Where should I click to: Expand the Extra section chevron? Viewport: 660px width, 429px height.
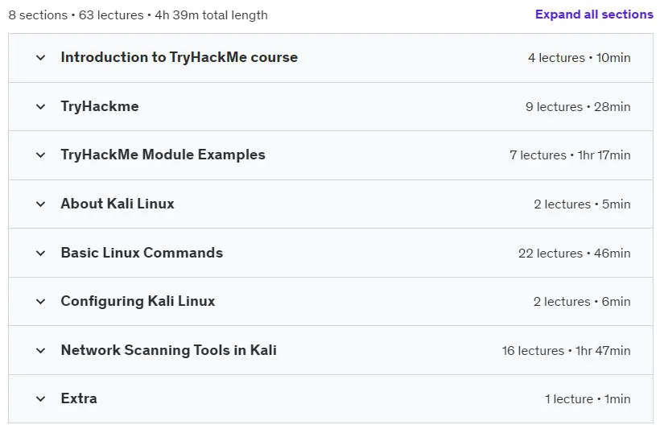(x=40, y=399)
